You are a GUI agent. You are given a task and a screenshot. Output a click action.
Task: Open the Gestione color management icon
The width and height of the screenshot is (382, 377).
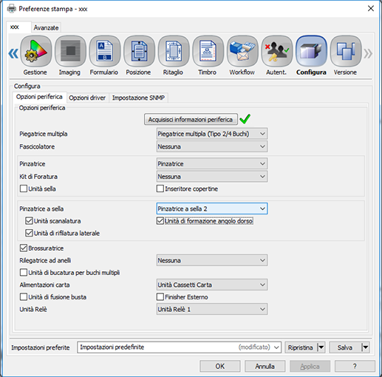36,51
